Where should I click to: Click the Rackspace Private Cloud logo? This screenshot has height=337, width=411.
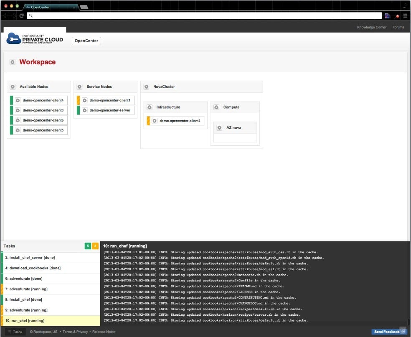pyautogui.click(x=35, y=38)
